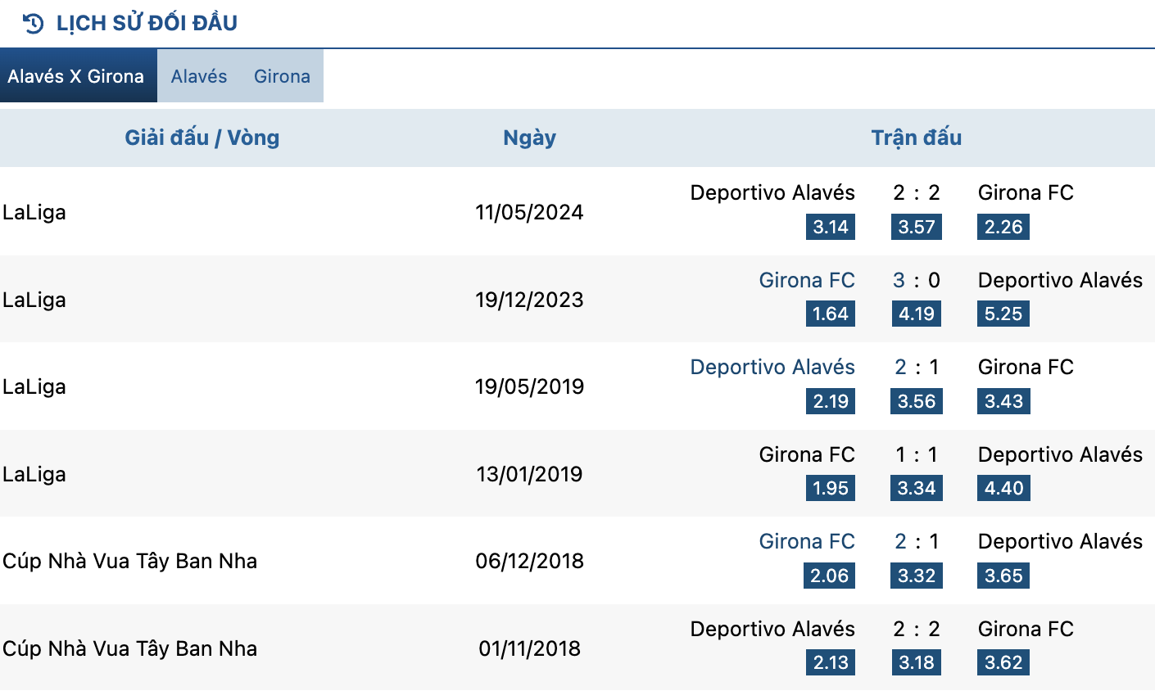Viewport: 1155px width, 691px height.
Task: Click the history clock icon beside LỊCH SỬ ĐỐI ĐẦU
Action: pyautogui.click(x=34, y=23)
